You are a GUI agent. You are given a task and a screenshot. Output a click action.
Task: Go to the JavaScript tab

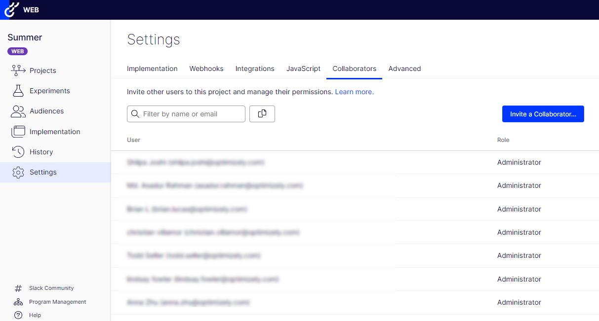coord(303,69)
